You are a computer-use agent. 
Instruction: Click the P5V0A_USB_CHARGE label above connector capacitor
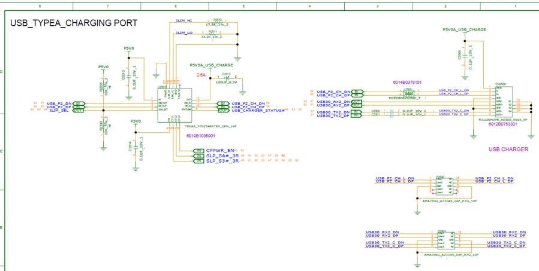coord(464,29)
